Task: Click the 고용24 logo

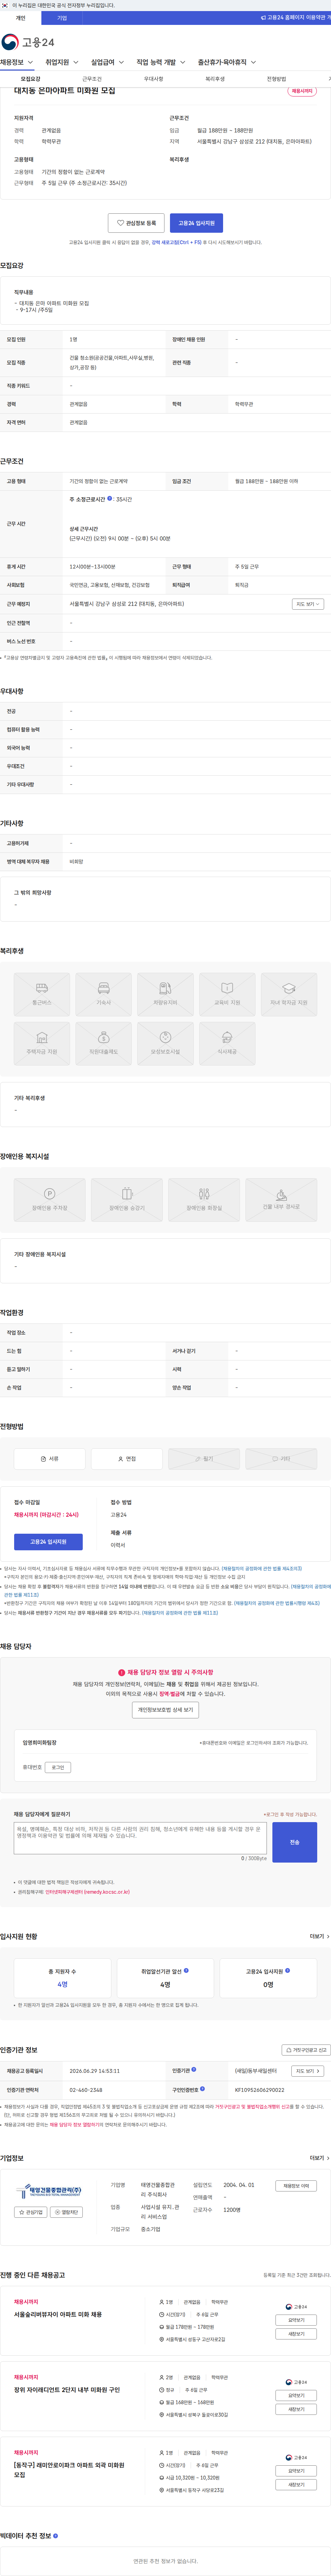Action: pos(28,42)
